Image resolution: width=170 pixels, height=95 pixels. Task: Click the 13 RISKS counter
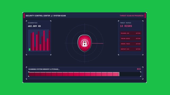(126, 26)
